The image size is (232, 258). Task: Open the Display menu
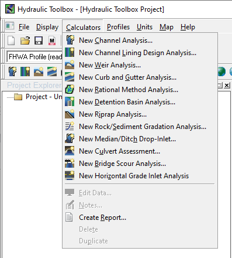[x=47, y=27]
